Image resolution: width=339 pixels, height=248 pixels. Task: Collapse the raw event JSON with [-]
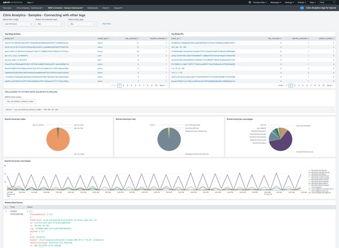tap(31, 211)
